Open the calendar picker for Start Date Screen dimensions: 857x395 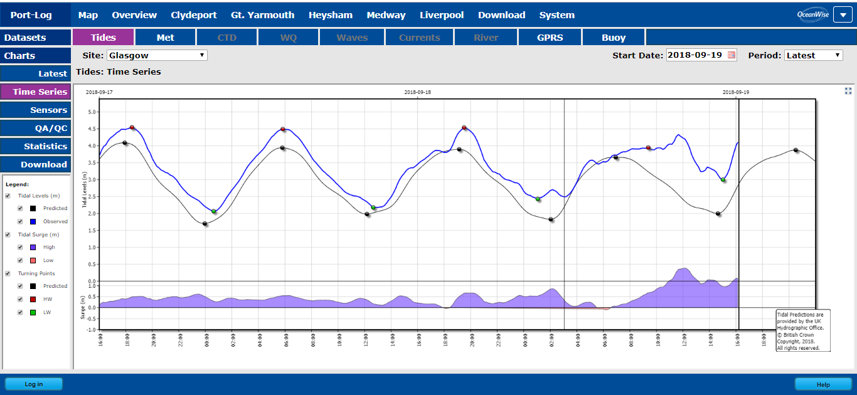pos(731,55)
